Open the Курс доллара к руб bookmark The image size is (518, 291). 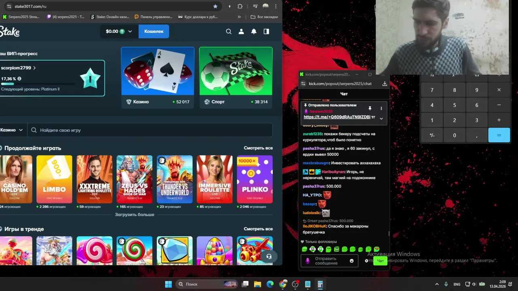pyautogui.click(x=198, y=17)
